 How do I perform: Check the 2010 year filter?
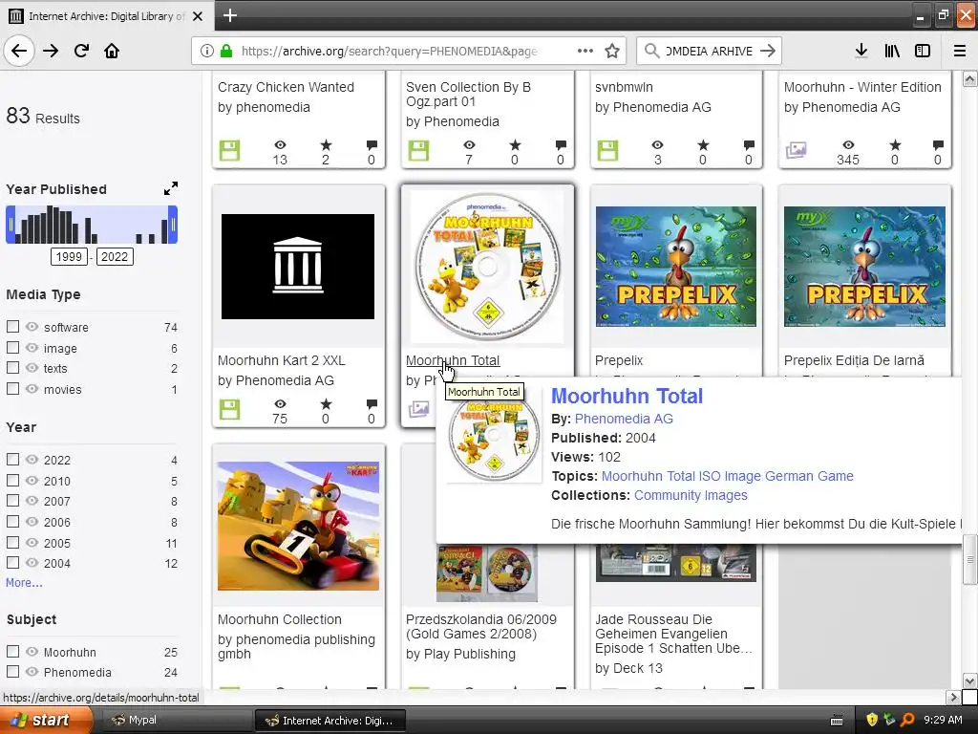[x=12, y=480]
